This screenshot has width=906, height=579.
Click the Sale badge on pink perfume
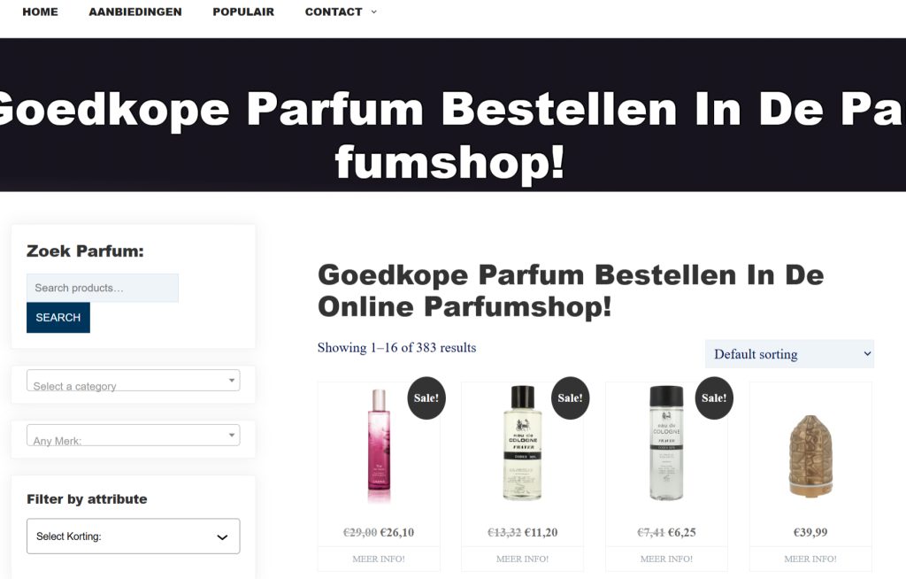426,398
